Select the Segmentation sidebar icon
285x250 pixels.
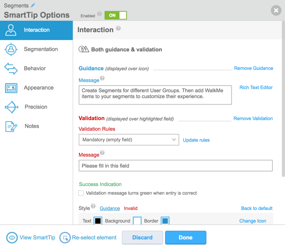coord(11,49)
